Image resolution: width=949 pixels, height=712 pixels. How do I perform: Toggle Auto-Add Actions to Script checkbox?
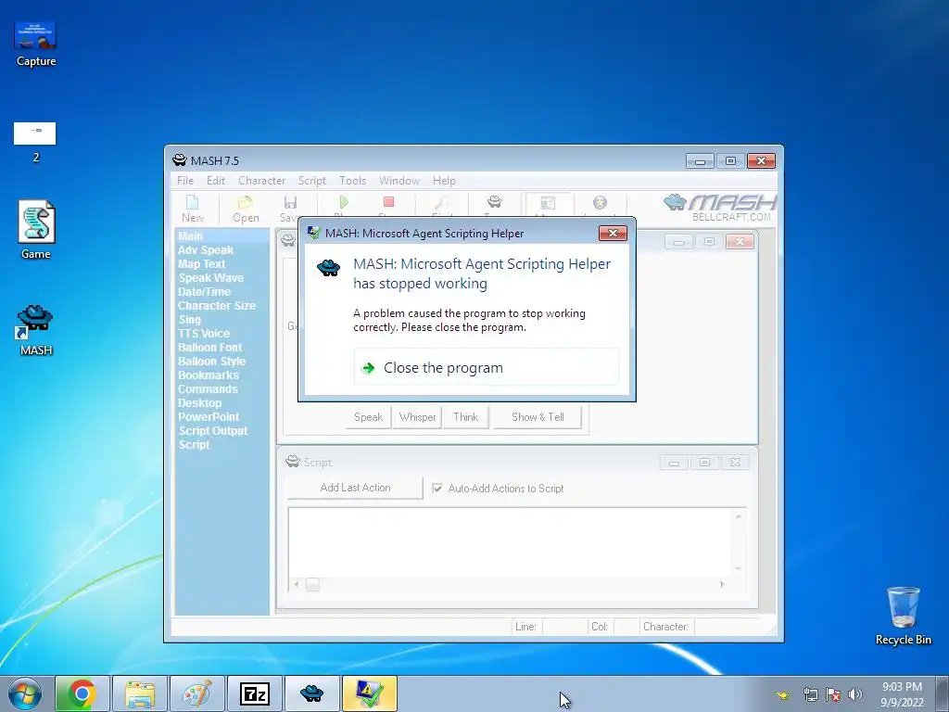[437, 488]
